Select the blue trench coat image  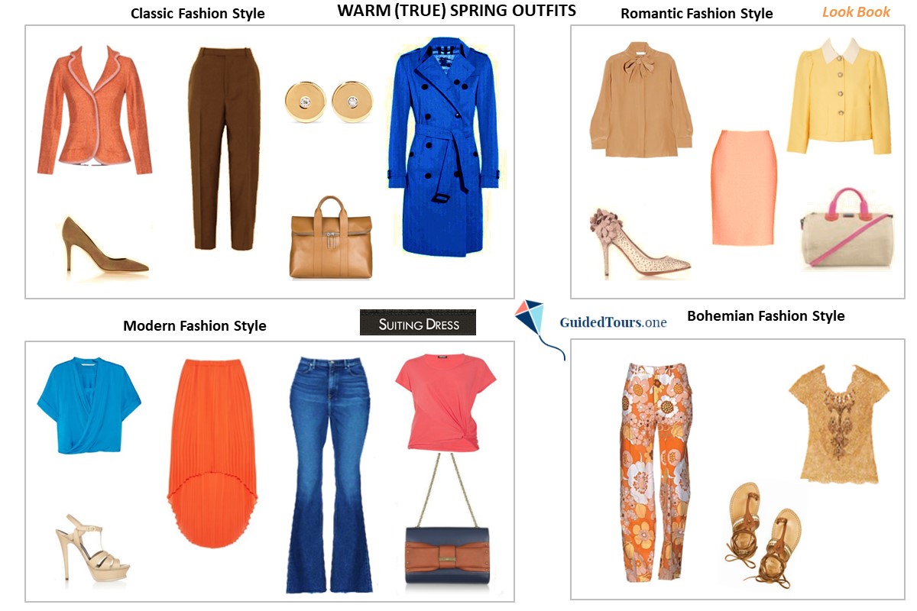444,147
